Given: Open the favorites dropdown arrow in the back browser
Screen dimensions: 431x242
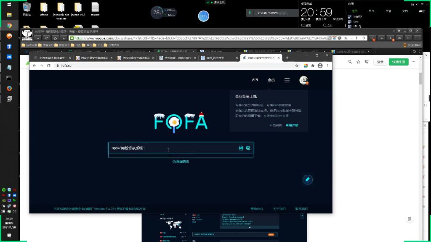Looking at the screenshot, I should click(351, 38).
